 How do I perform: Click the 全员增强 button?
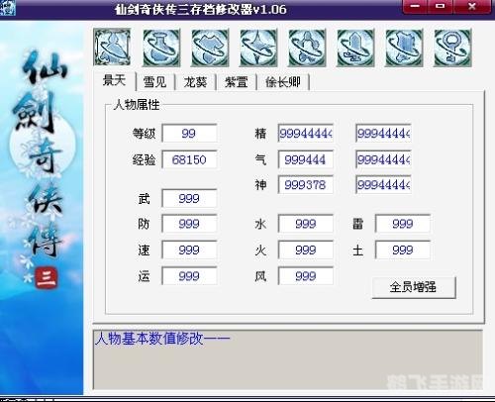coord(414,287)
